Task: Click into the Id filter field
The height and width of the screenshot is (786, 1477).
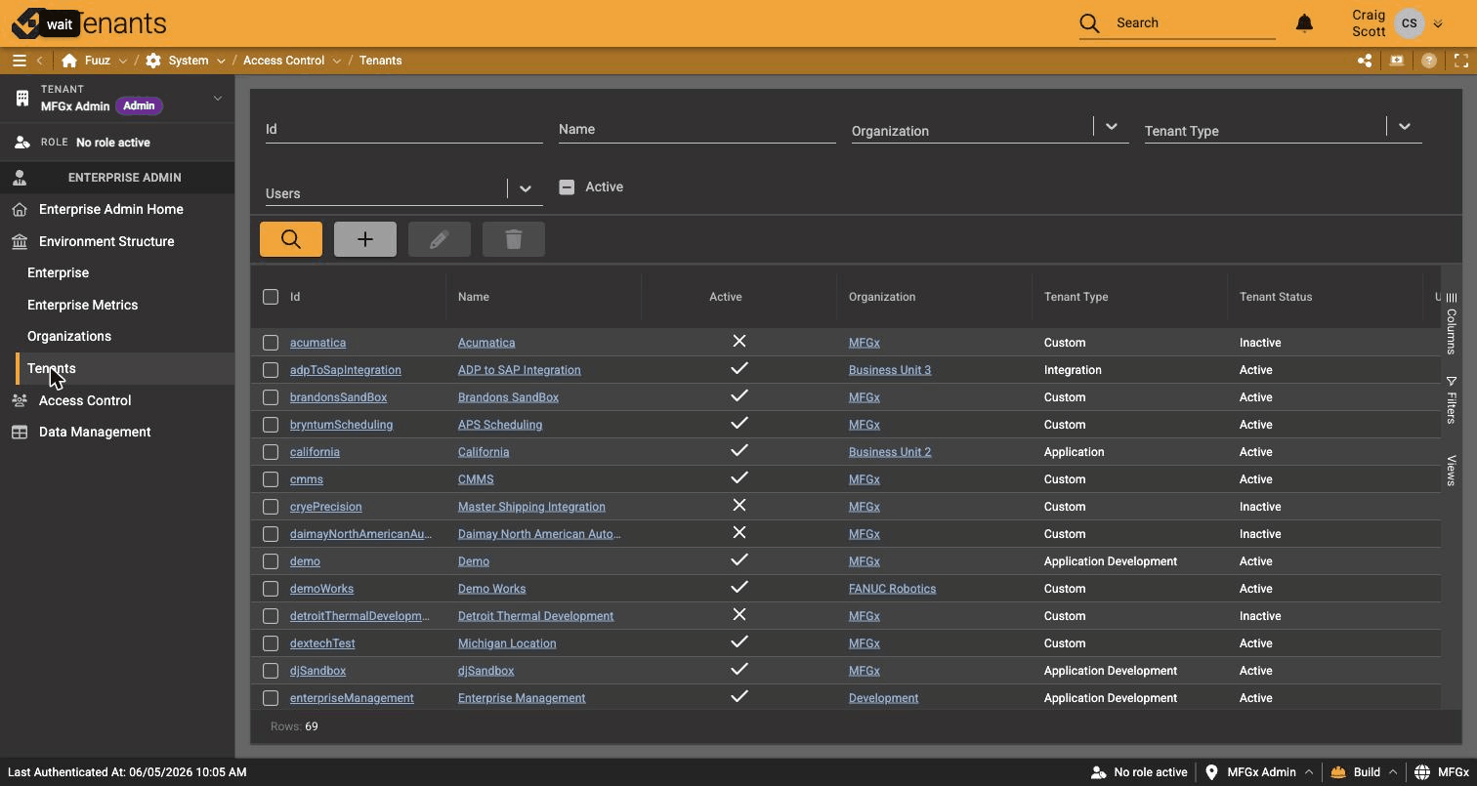Action: [403, 129]
